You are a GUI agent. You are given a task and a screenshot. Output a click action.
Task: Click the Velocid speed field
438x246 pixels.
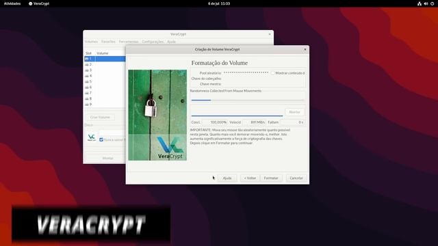coord(254,122)
